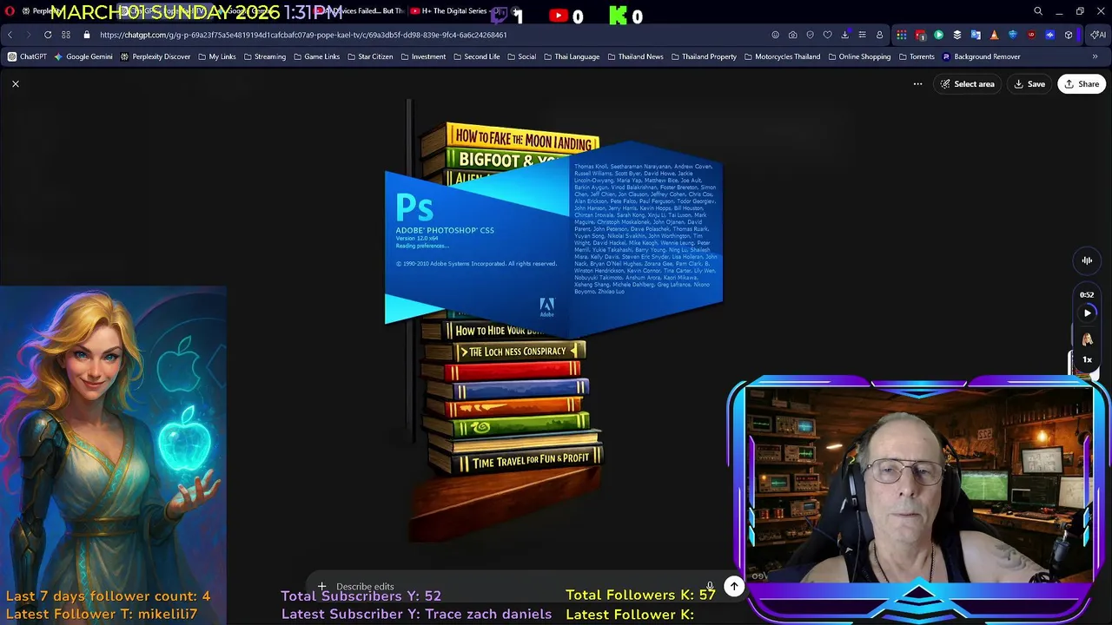Image resolution: width=1112 pixels, height=625 pixels.
Task: Focus the Describe edits input field
Action: pos(517,587)
